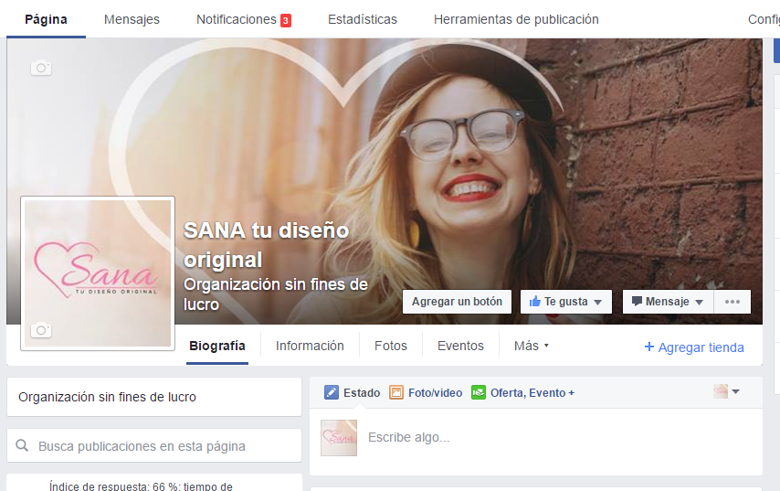Open Herramientas de publicación tab
Image resolution: width=780 pixels, height=491 pixels.
tap(516, 19)
